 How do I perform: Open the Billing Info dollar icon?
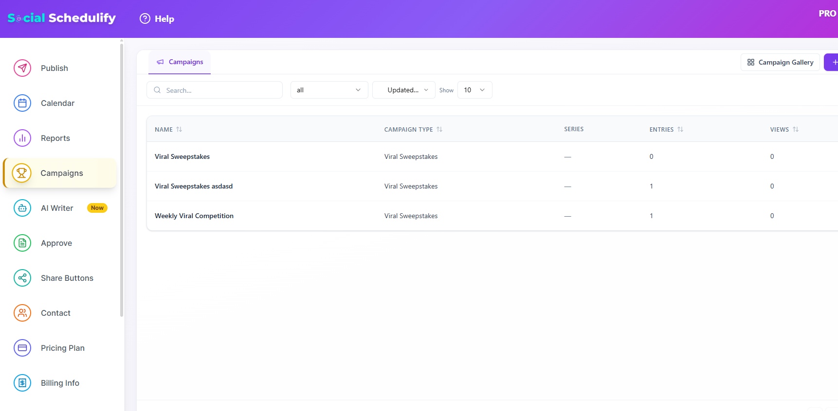(22, 383)
